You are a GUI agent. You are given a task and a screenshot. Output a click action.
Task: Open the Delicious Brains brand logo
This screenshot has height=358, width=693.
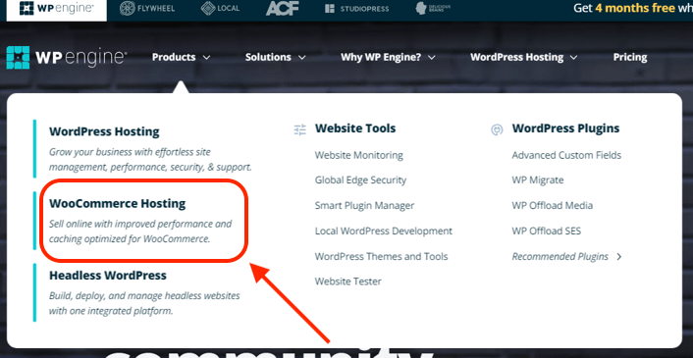(433, 9)
